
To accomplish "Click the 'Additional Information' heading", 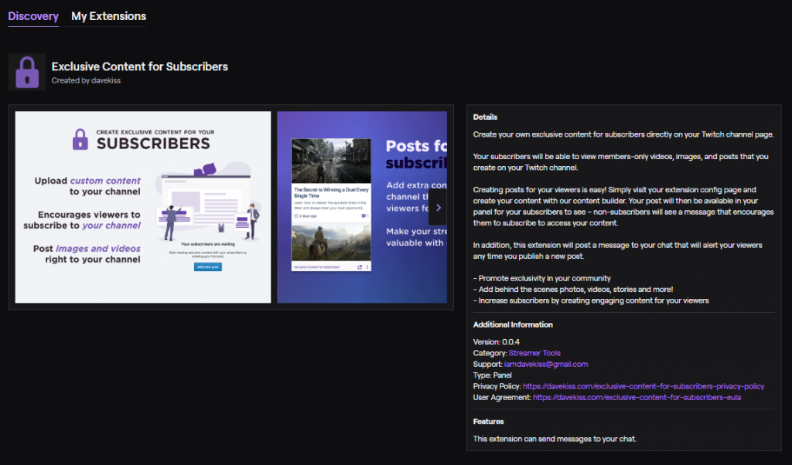I will [513, 324].
